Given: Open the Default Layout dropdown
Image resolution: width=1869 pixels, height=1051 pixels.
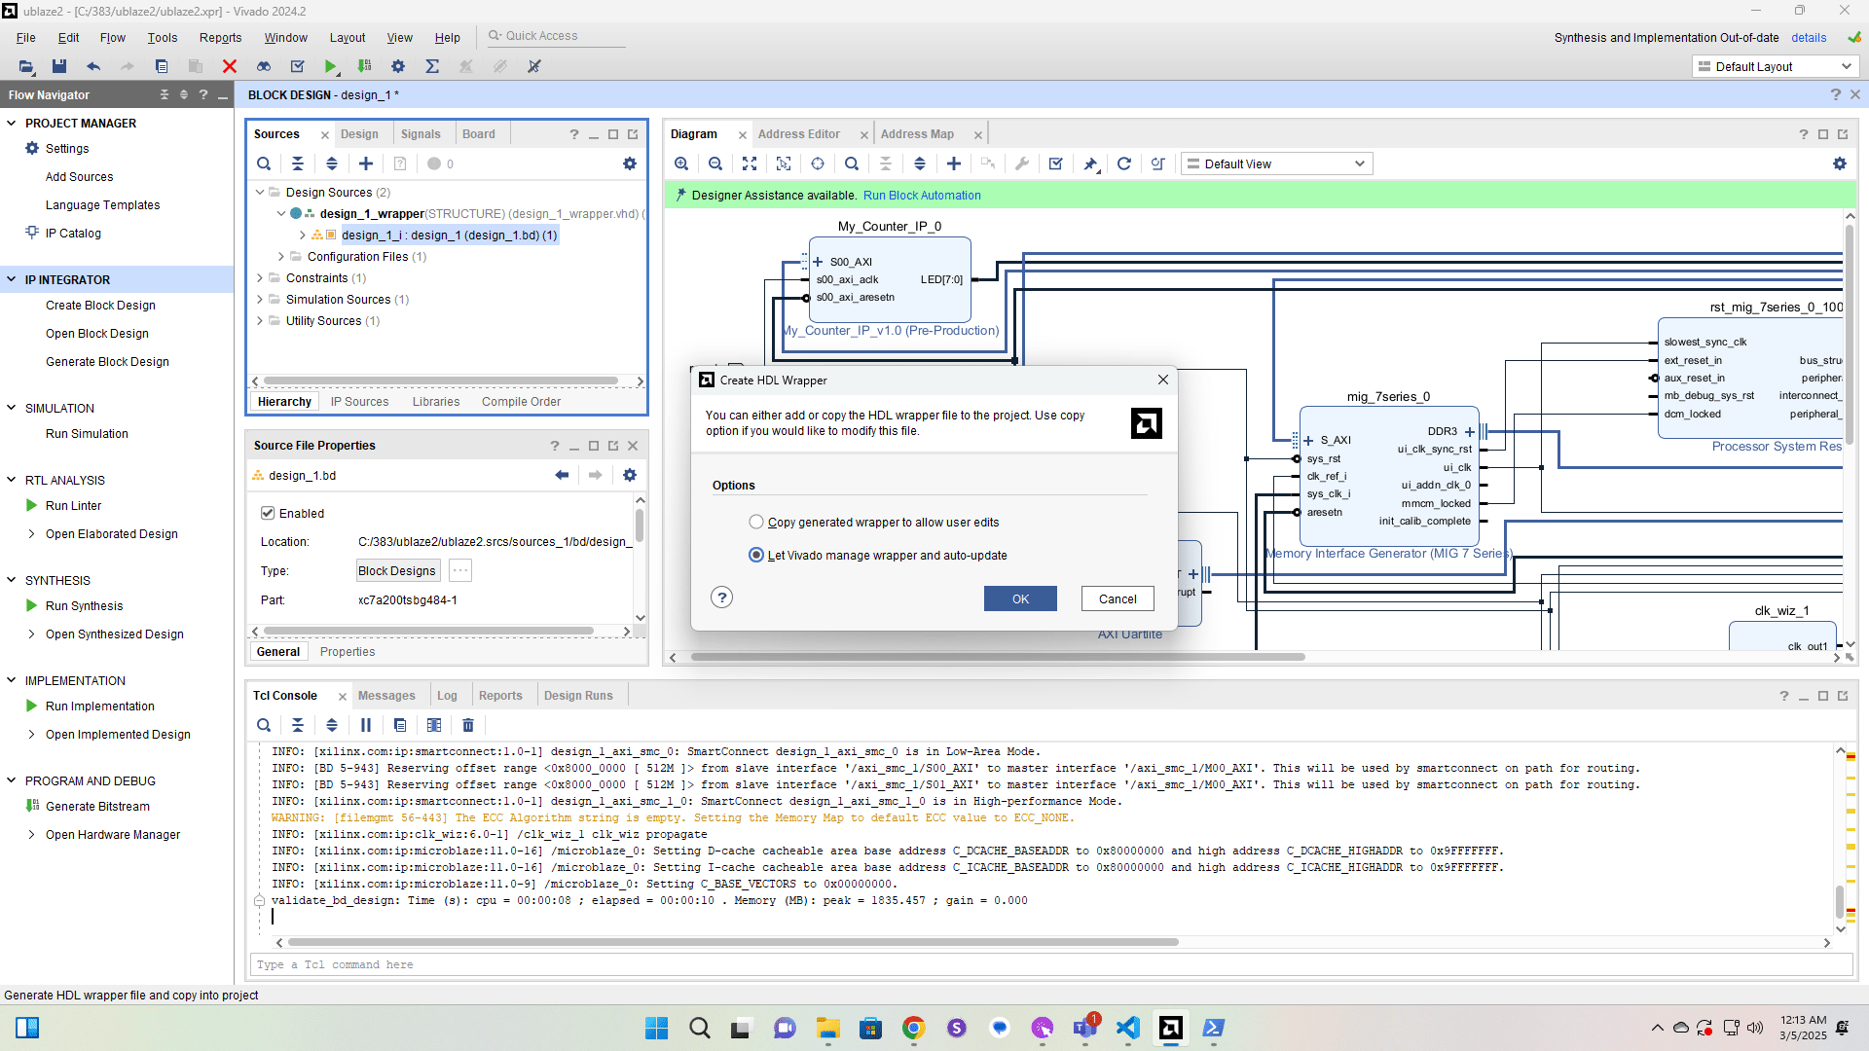Looking at the screenshot, I should pyautogui.click(x=1775, y=66).
